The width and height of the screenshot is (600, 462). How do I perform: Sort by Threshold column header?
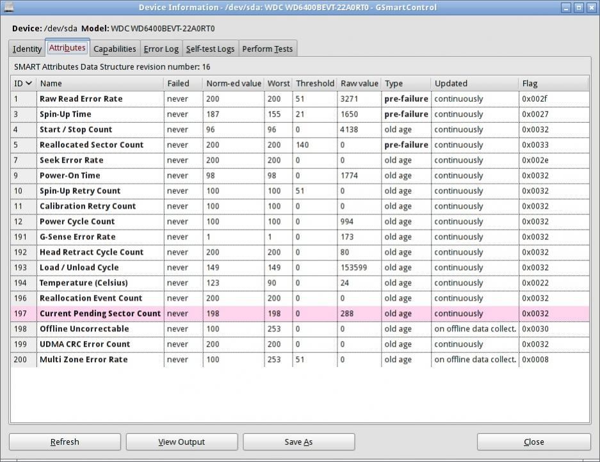[315, 83]
